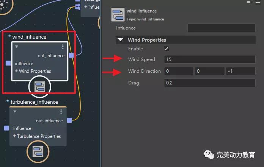The image size is (264, 167).
Task: Click the Wind Direction Z field showing -1
Action: 240,71
